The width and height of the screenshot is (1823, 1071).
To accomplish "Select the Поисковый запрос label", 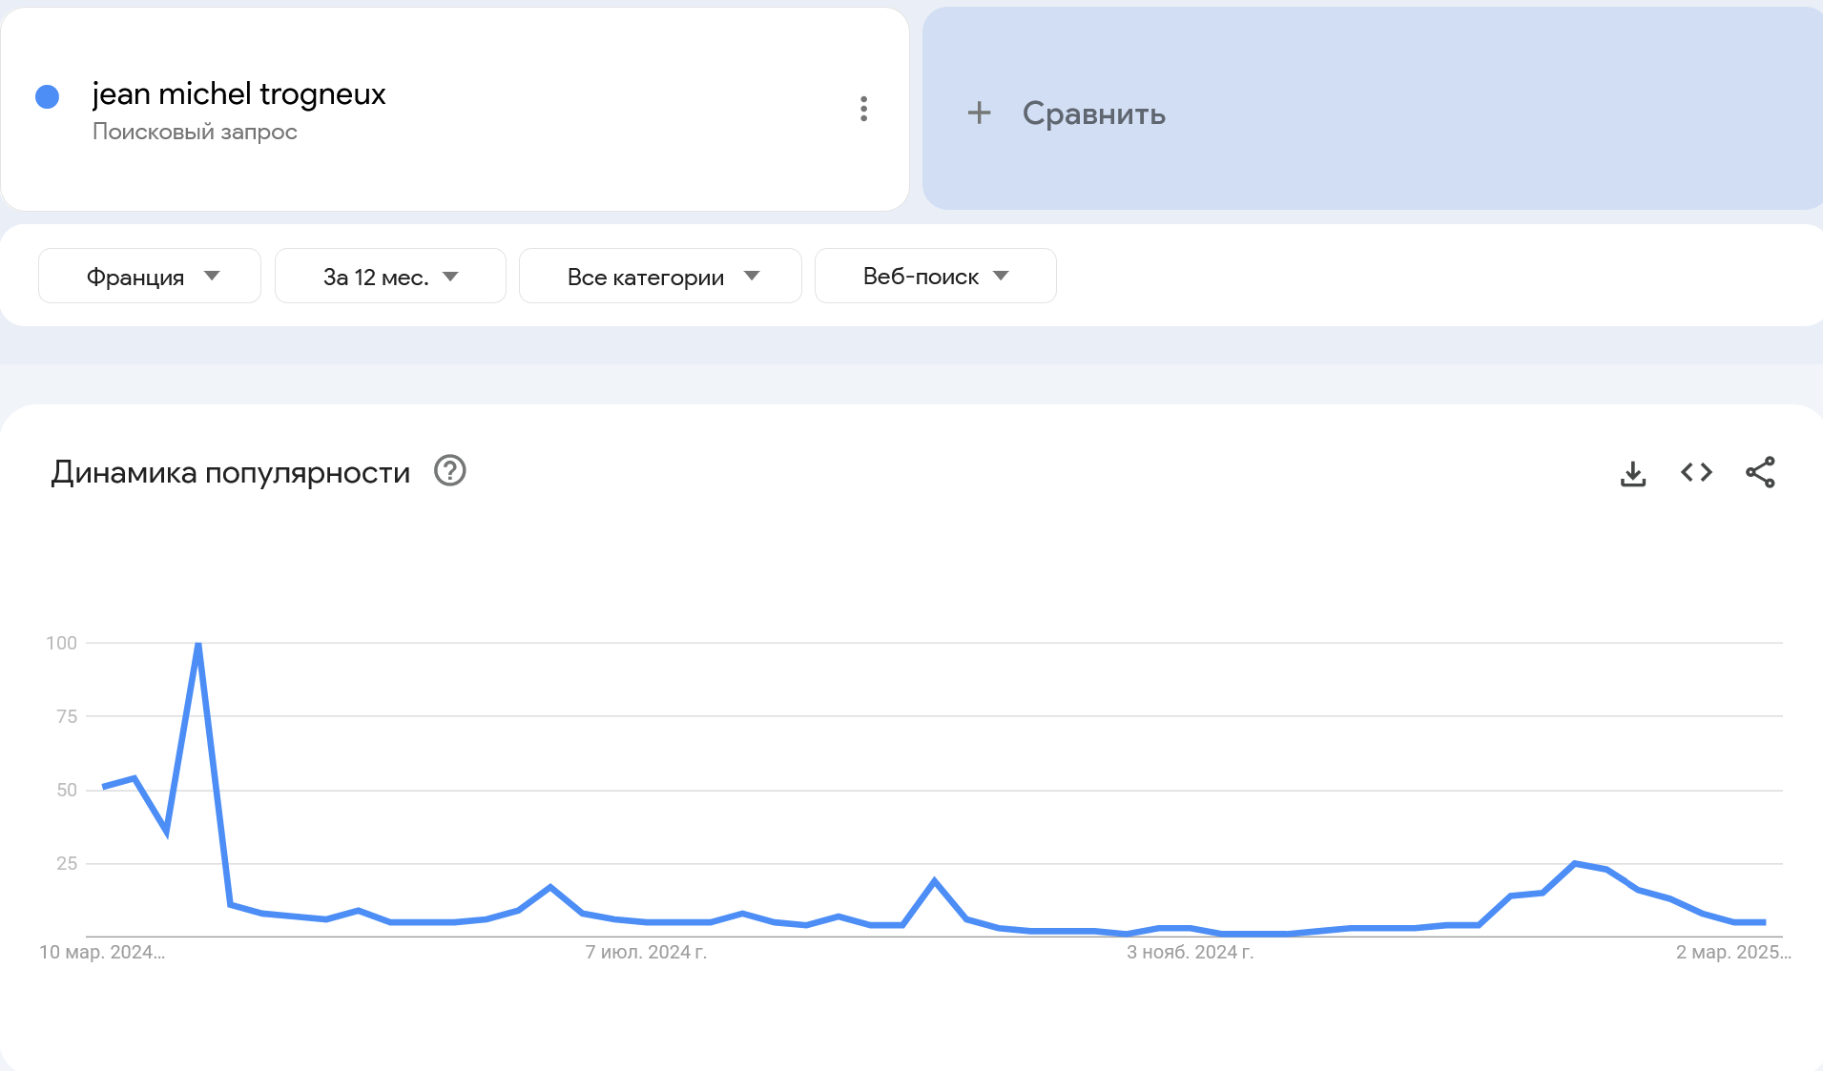I will 194,132.
